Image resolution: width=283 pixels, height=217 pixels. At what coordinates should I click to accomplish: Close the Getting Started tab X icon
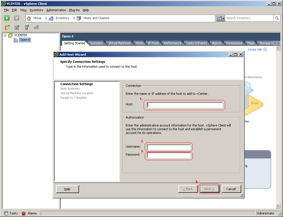tap(265, 49)
